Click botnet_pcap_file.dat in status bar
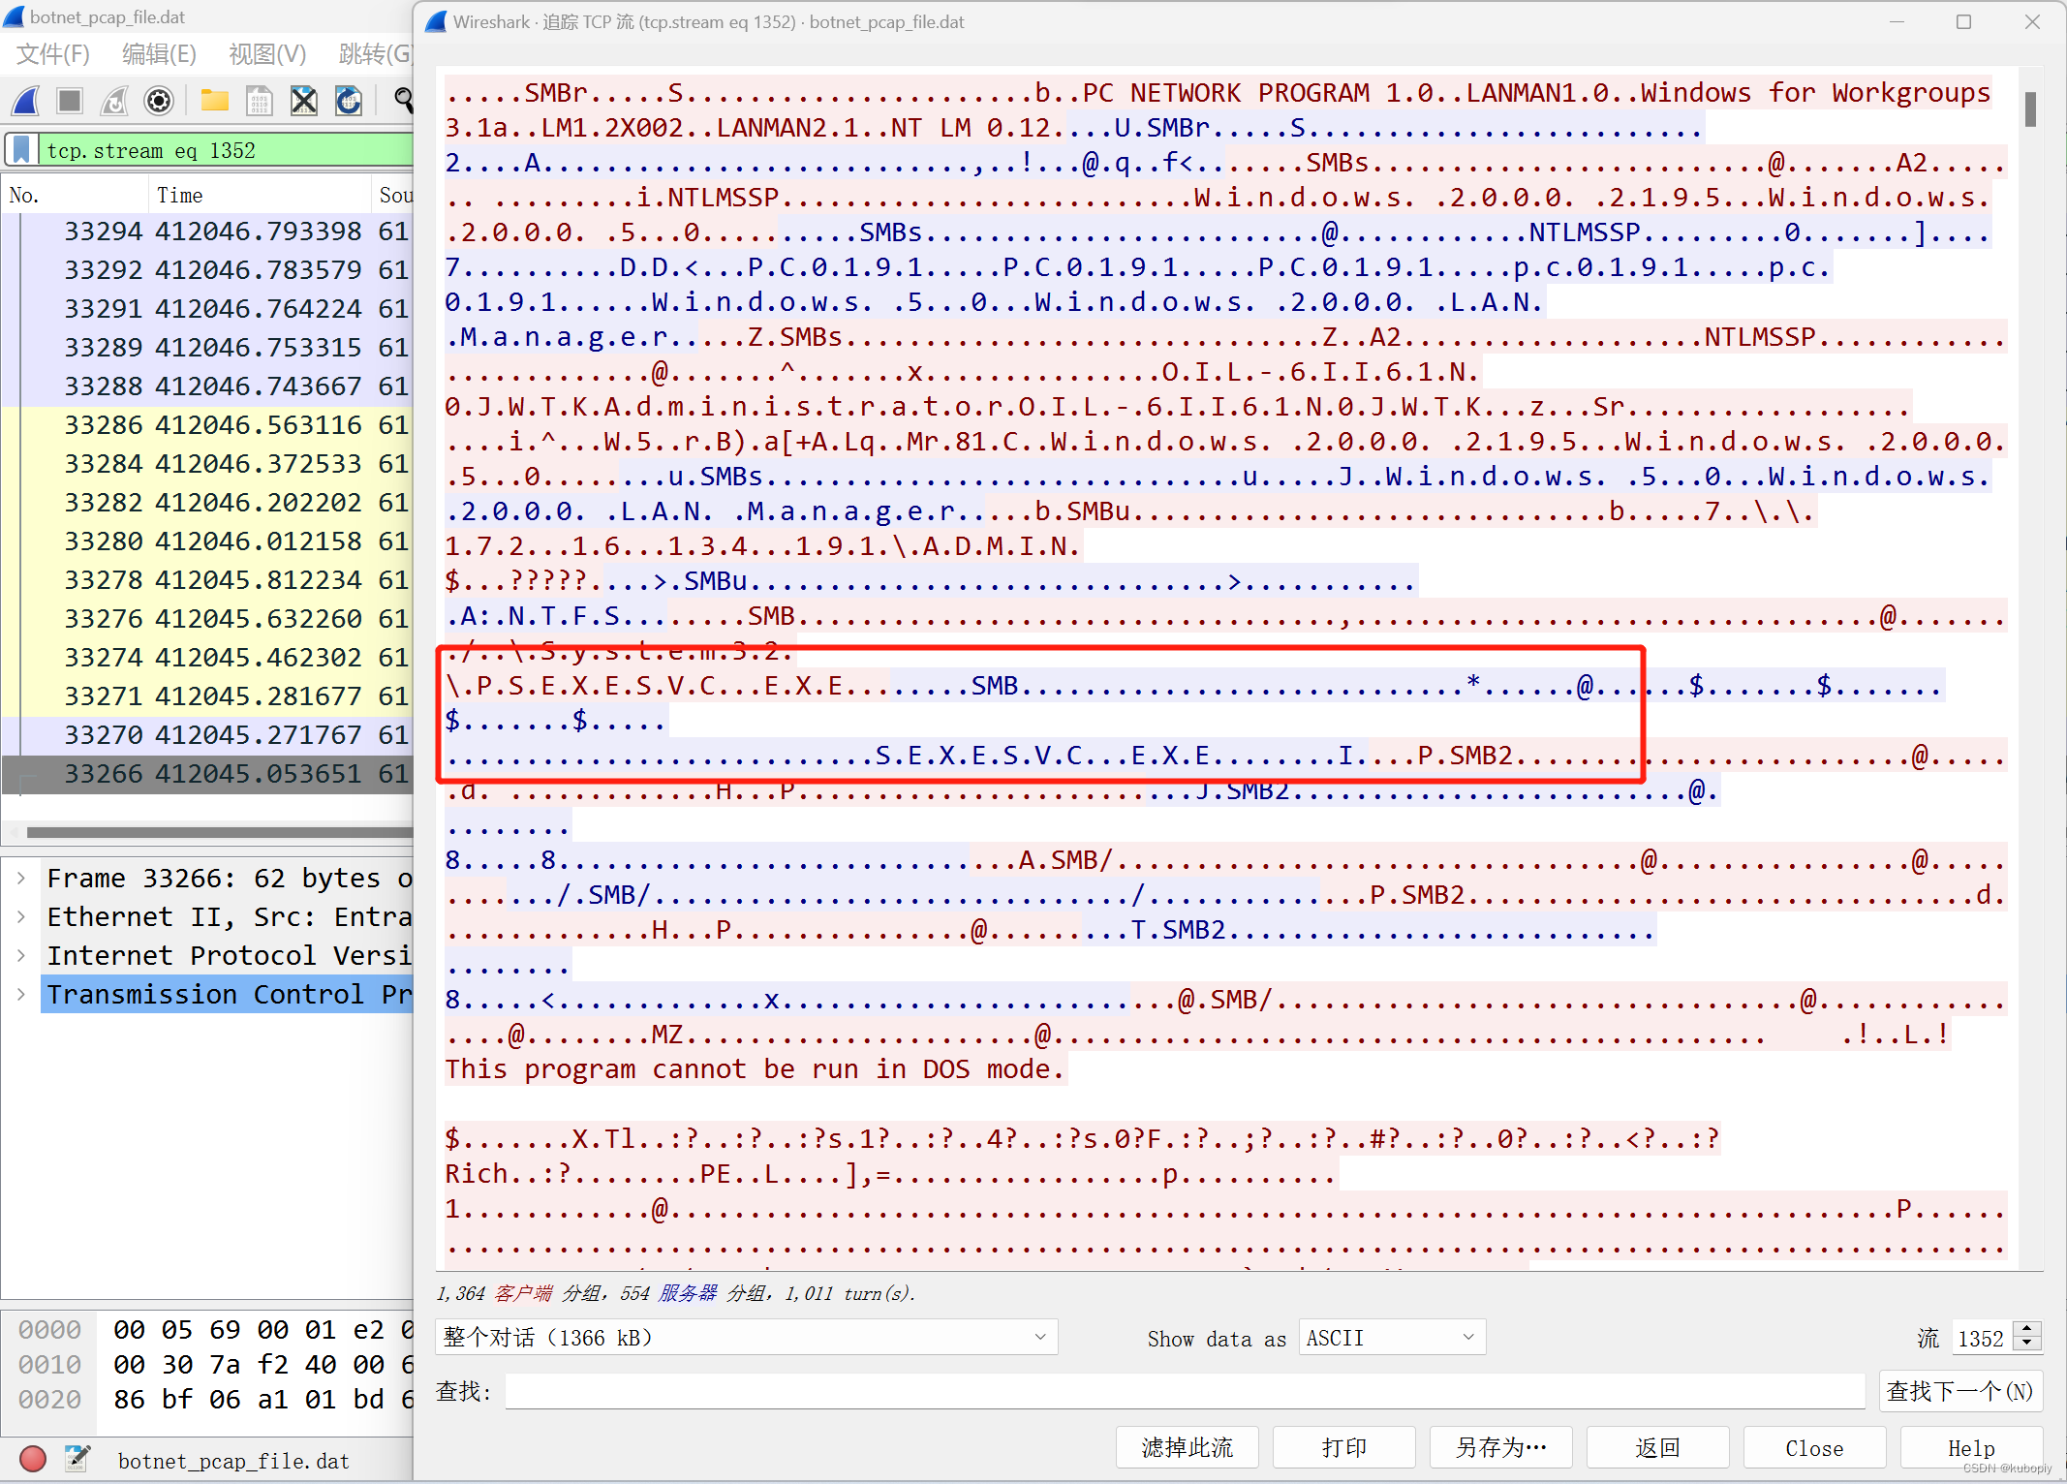 pyautogui.click(x=233, y=1461)
